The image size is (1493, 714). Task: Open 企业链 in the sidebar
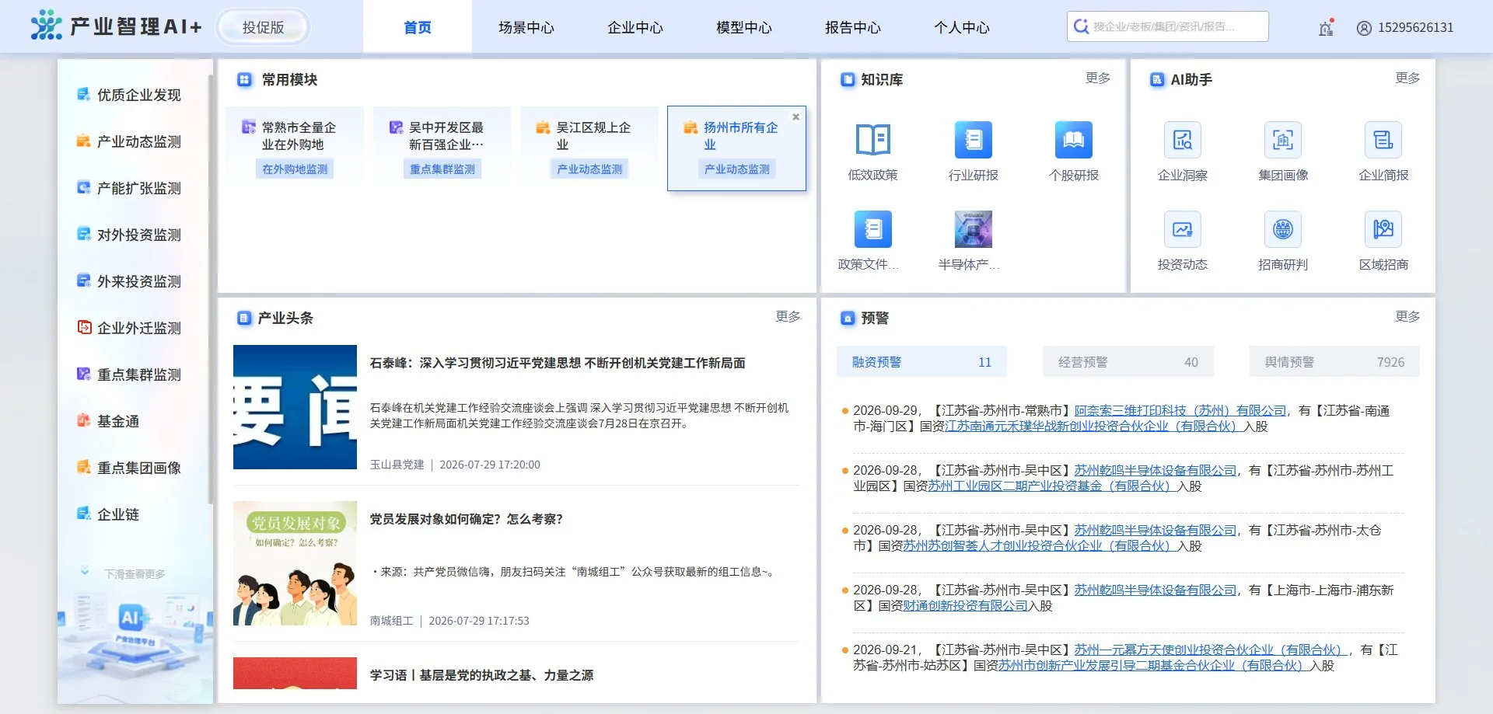point(108,514)
